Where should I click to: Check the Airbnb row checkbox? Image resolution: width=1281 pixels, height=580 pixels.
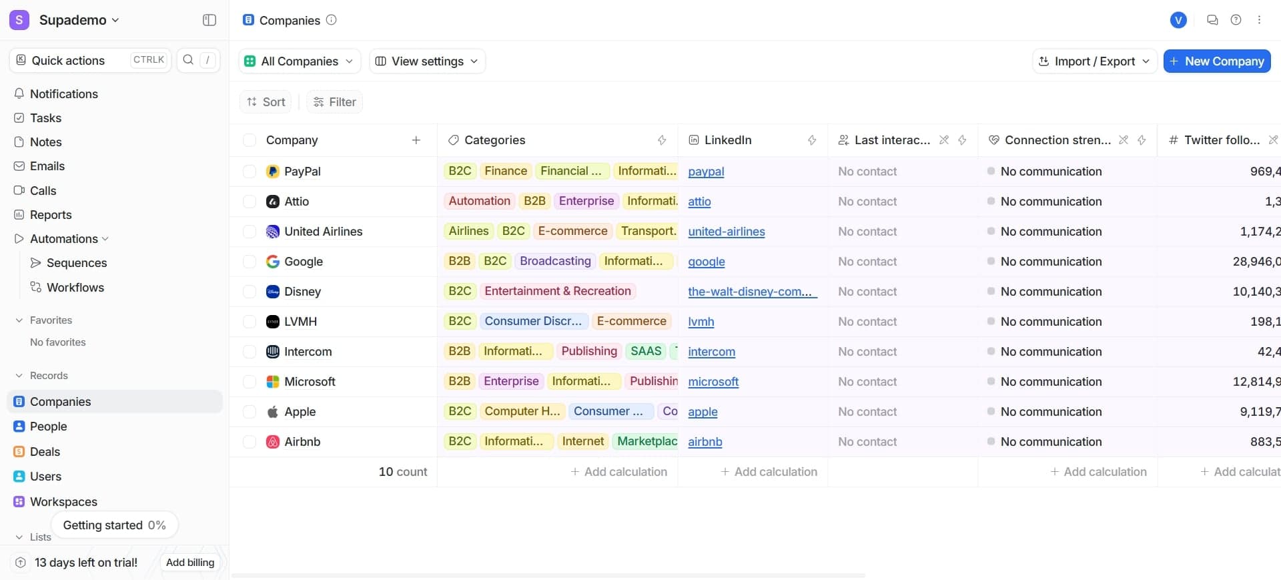(250, 442)
